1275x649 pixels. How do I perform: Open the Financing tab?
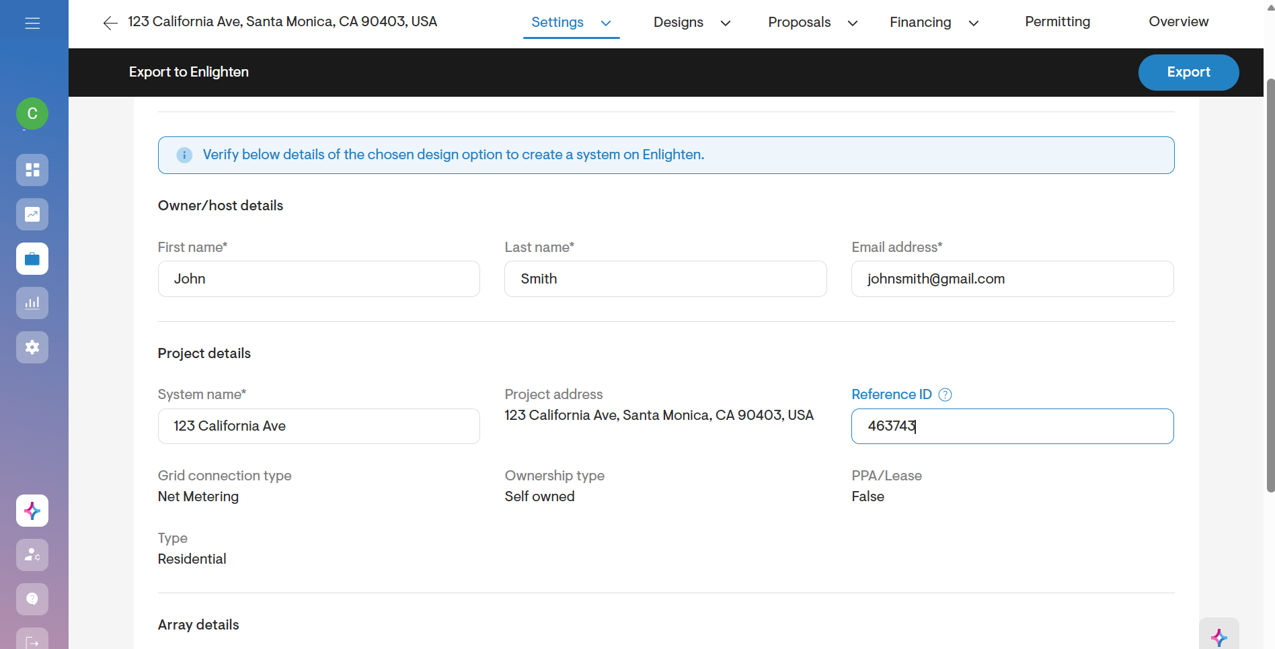pos(921,22)
